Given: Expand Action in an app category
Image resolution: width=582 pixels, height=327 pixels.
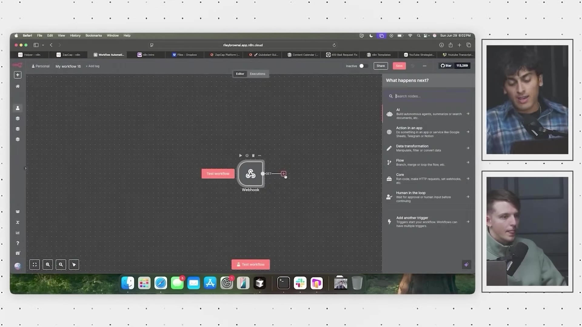Looking at the screenshot, I should (428, 132).
